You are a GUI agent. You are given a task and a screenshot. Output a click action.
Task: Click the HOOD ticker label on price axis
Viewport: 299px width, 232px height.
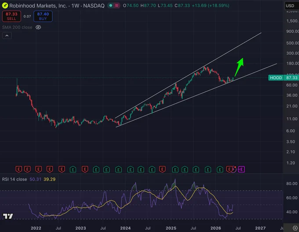(276, 78)
